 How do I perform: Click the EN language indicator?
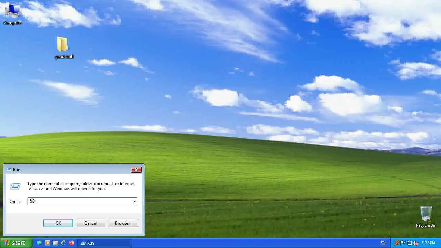383,243
